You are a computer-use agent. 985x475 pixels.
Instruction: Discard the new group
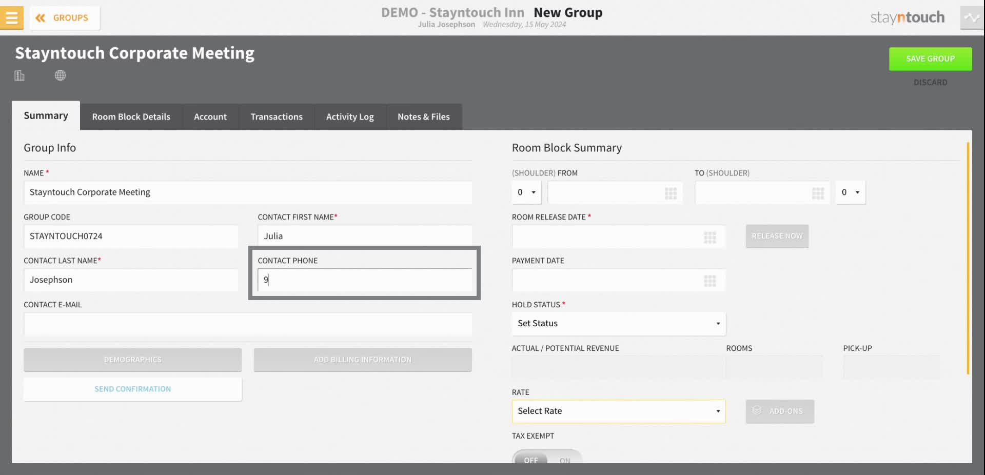point(930,83)
